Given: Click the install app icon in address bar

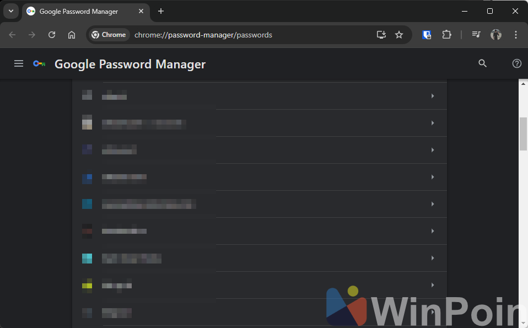Looking at the screenshot, I should [381, 35].
